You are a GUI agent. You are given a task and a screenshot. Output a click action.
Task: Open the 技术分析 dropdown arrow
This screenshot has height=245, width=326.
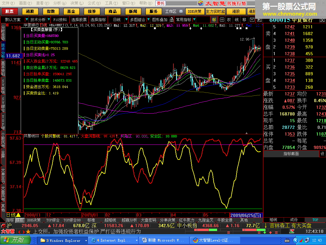coord(49,19)
